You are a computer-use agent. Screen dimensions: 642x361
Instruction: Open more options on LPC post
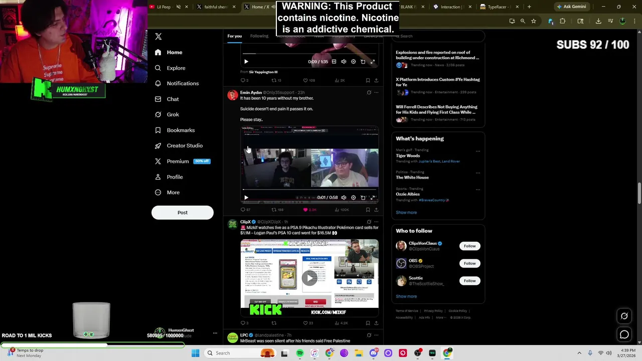(x=376, y=335)
